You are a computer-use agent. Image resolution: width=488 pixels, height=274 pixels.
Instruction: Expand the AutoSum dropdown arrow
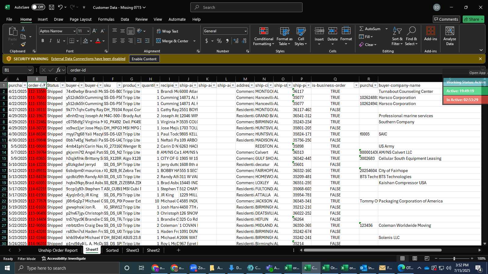(x=386, y=29)
